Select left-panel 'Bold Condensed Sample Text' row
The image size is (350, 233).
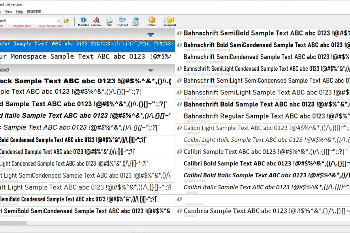87,141
